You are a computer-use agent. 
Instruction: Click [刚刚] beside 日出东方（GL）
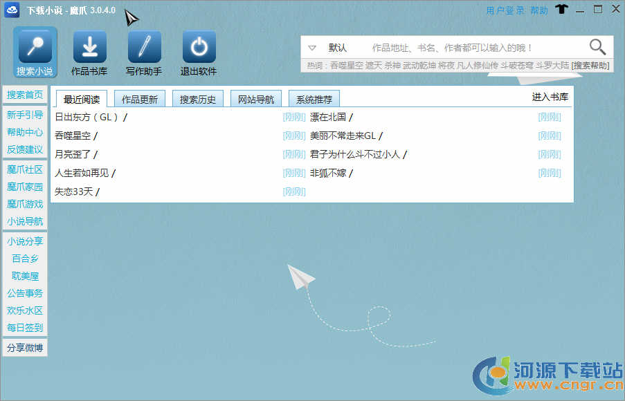point(294,117)
